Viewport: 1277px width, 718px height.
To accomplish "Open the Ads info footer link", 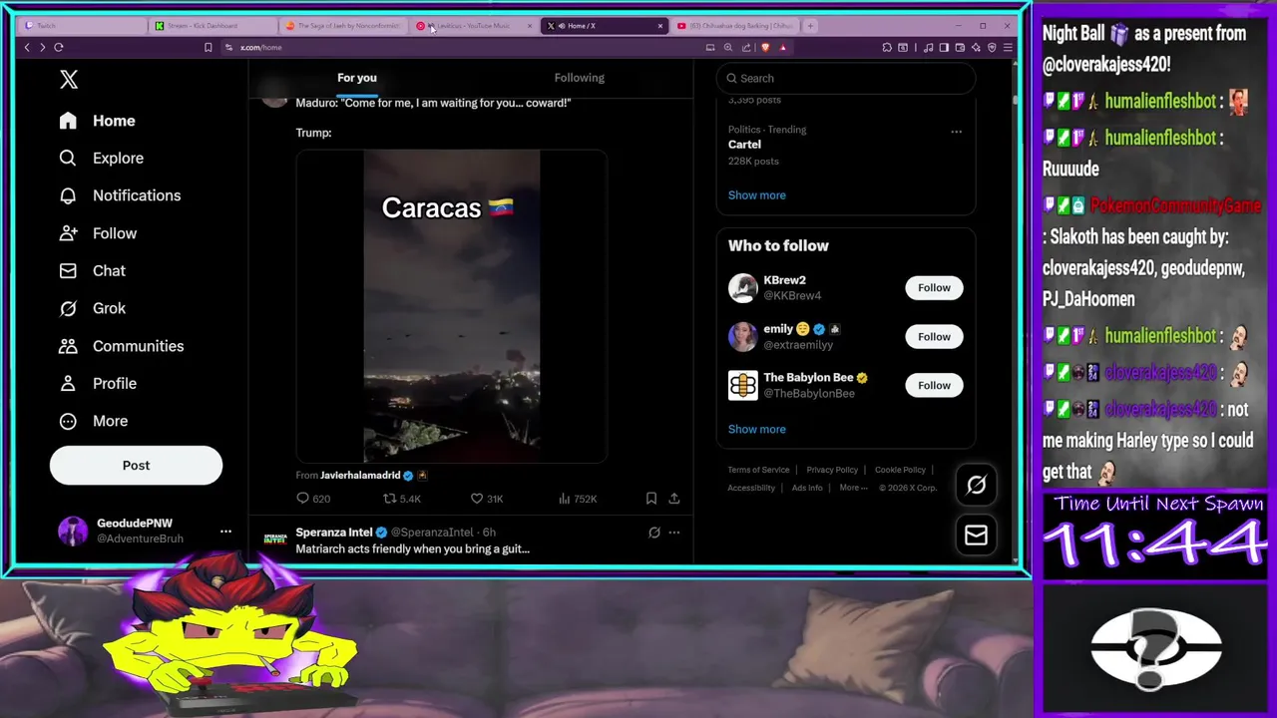I will point(807,488).
